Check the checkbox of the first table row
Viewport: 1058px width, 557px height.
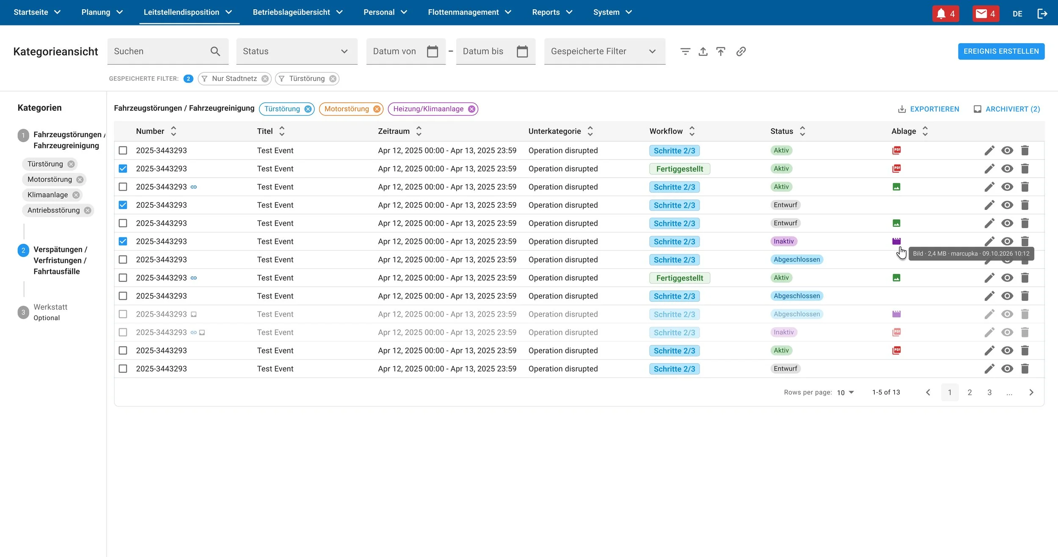tap(123, 150)
